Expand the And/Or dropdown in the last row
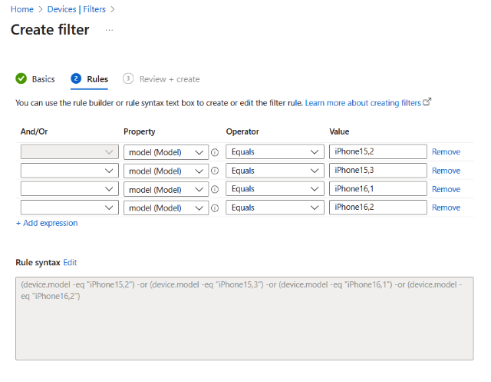491x382 pixels. [x=68, y=208]
